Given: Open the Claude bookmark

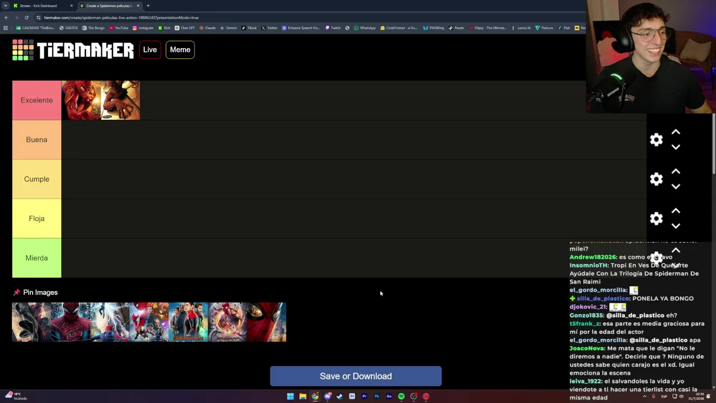Looking at the screenshot, I should click(x=208, y=28).
